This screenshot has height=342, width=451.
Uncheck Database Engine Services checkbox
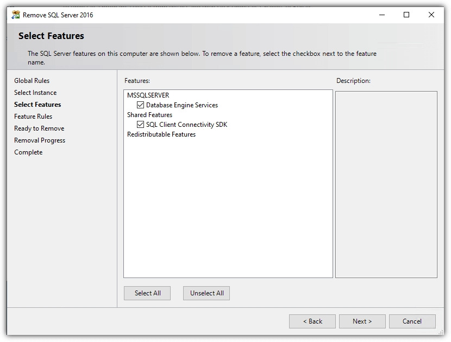point(140,105)
